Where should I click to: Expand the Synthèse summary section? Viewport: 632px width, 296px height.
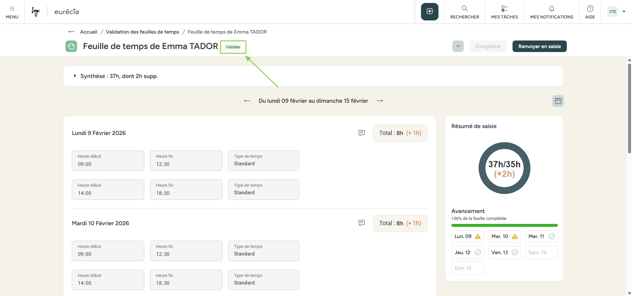click(x=75, y=76)
